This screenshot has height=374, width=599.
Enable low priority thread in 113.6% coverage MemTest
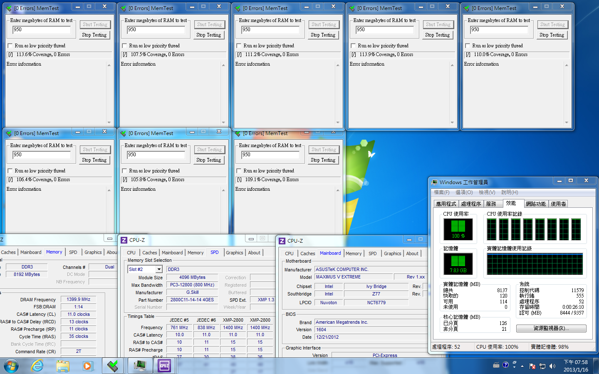(x=10, y=46)
